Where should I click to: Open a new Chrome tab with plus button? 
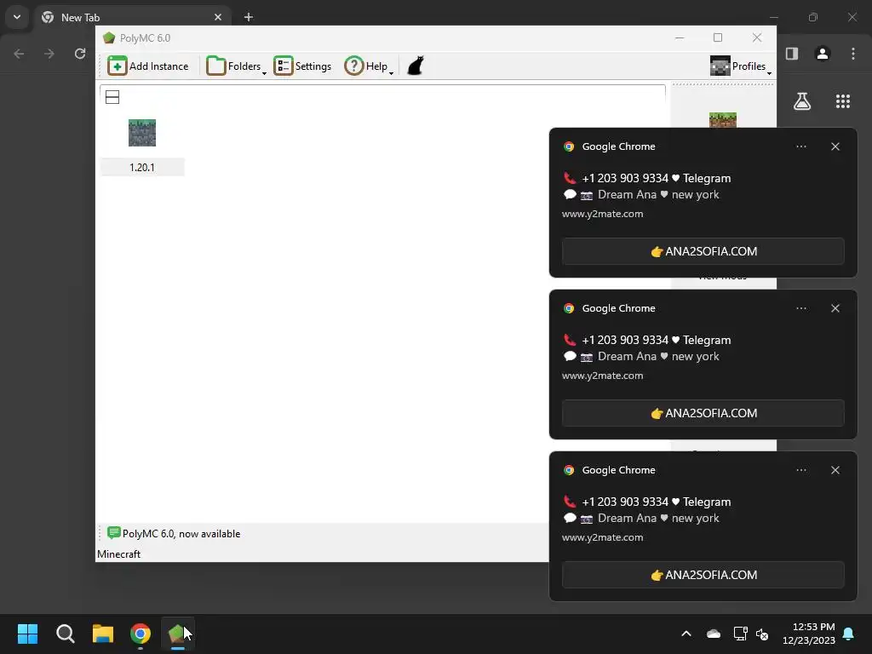click(x=249, y=17)
